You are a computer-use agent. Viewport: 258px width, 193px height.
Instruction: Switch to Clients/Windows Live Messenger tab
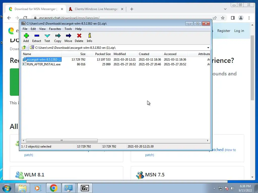point(96,9)
